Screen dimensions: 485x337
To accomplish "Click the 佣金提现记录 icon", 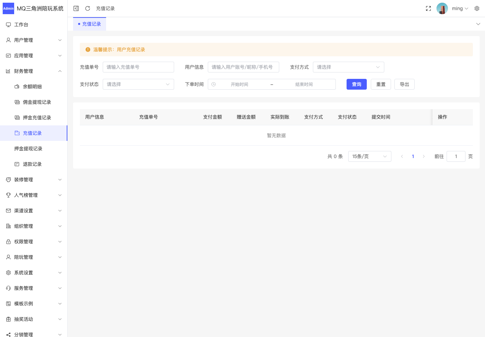I will 17,102.
